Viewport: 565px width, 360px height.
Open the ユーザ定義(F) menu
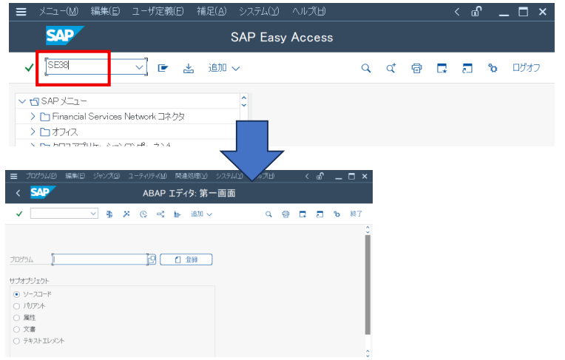[x=158, y=12]
